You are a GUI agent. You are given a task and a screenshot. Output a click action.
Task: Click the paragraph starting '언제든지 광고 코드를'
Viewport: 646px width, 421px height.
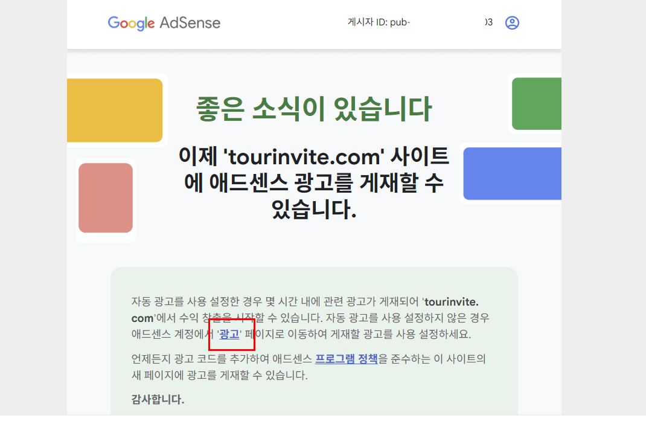(x=309, y=367)
